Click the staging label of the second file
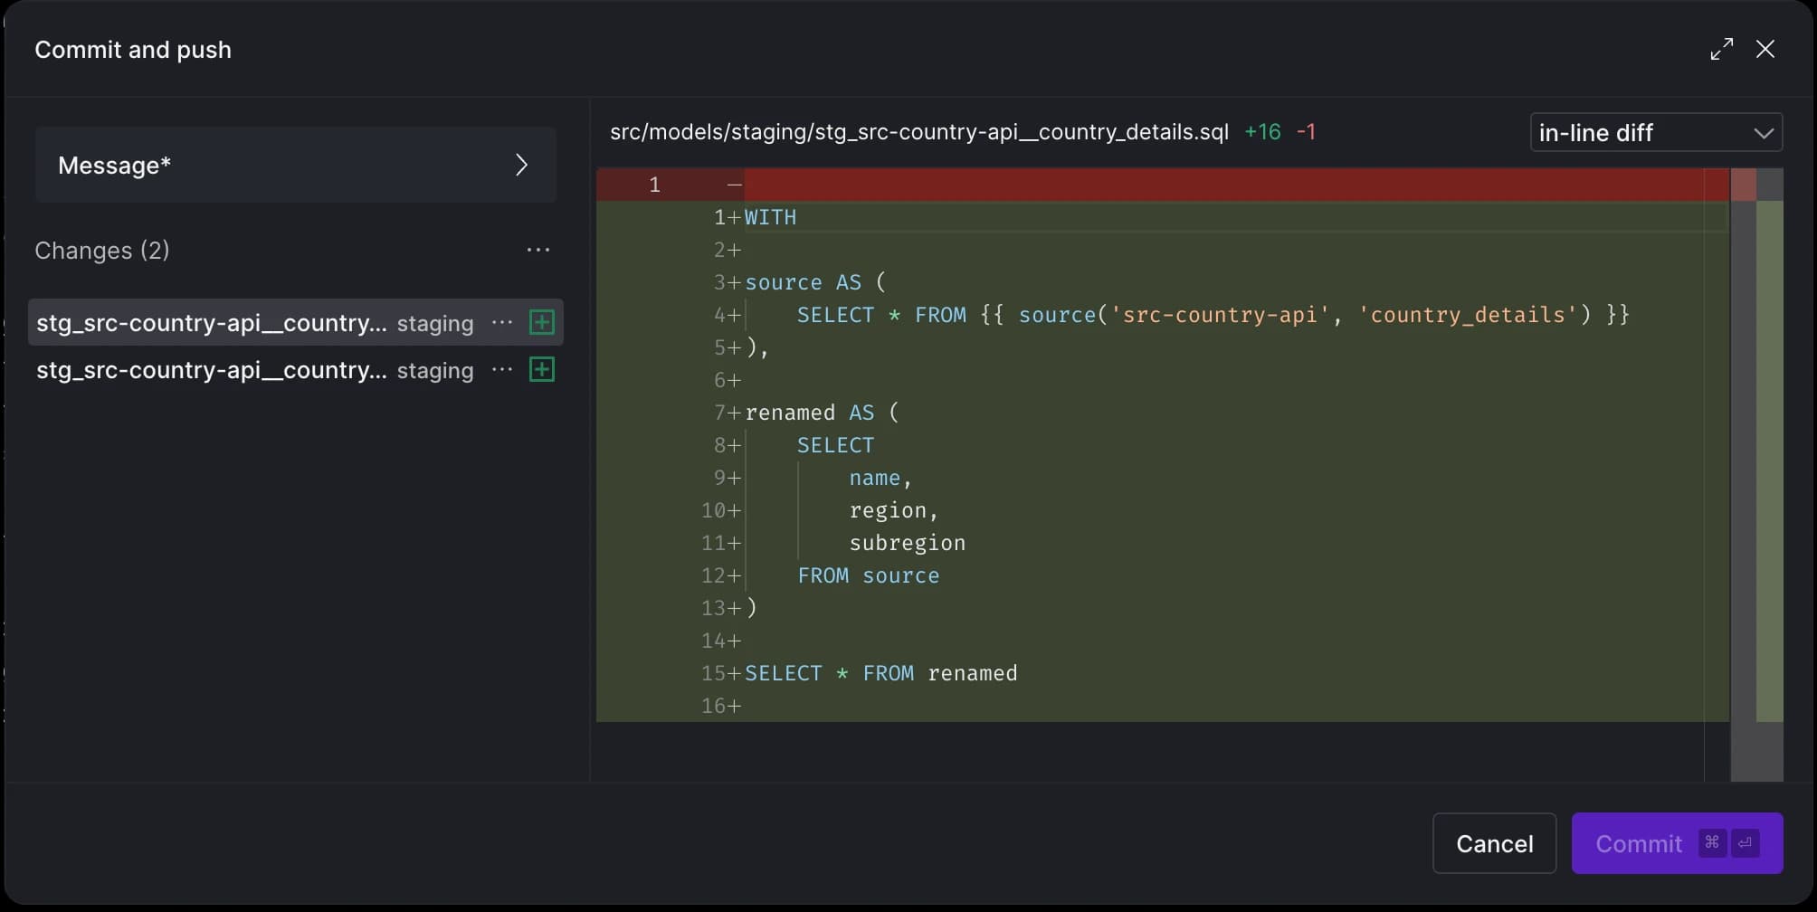The image size is (1817, 912). tap(435, 370)
